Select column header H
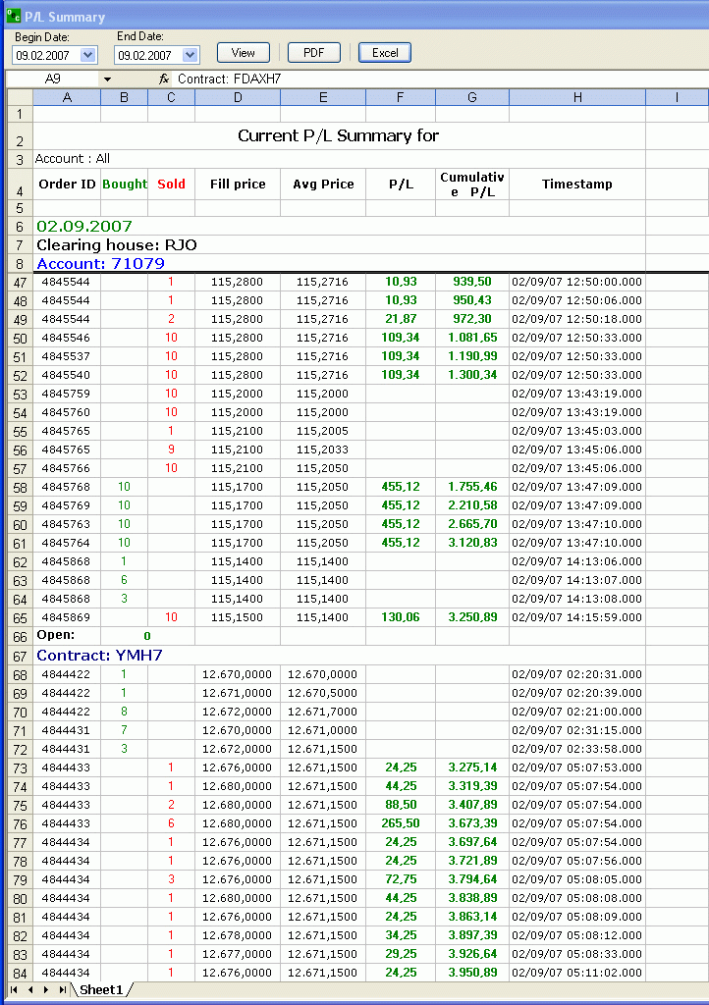Viewport: 709px width, 1005px height. click(x=576, y=97)
